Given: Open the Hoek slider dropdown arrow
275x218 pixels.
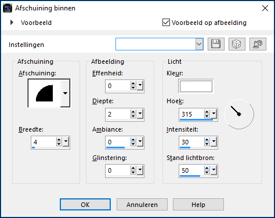Looking at the screenshot, I should 214,114.
